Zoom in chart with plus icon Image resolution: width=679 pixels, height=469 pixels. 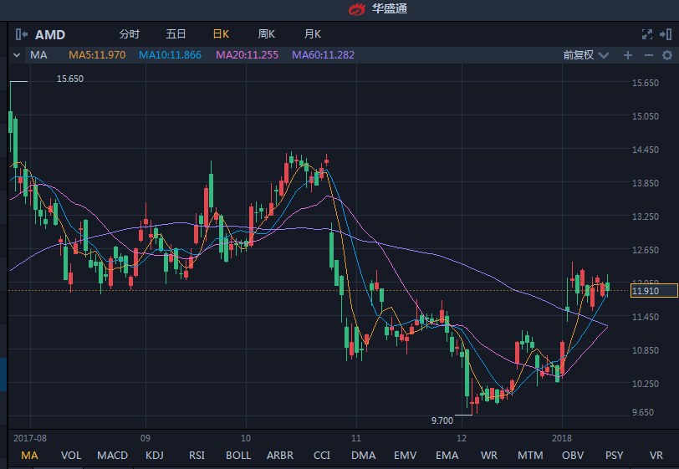coord(627,55)
